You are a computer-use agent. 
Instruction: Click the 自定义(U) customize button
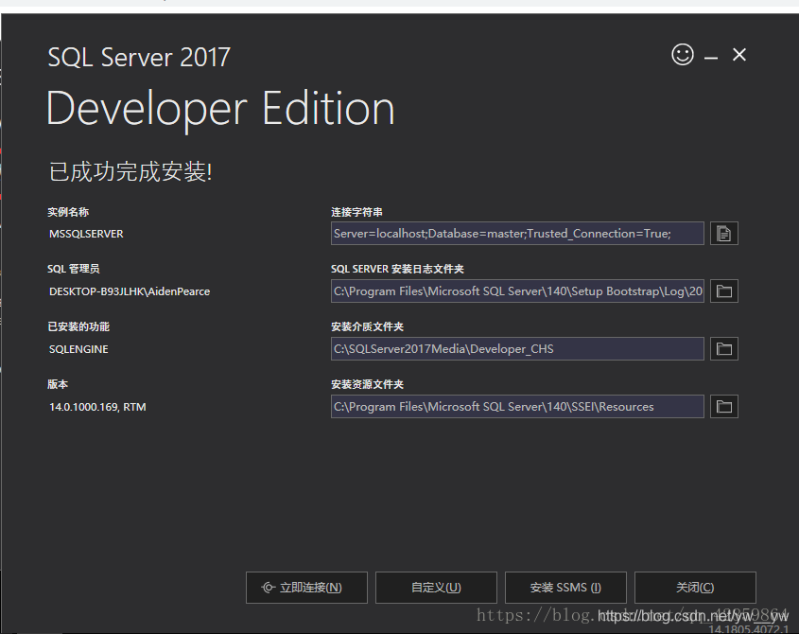click(436, 588)
